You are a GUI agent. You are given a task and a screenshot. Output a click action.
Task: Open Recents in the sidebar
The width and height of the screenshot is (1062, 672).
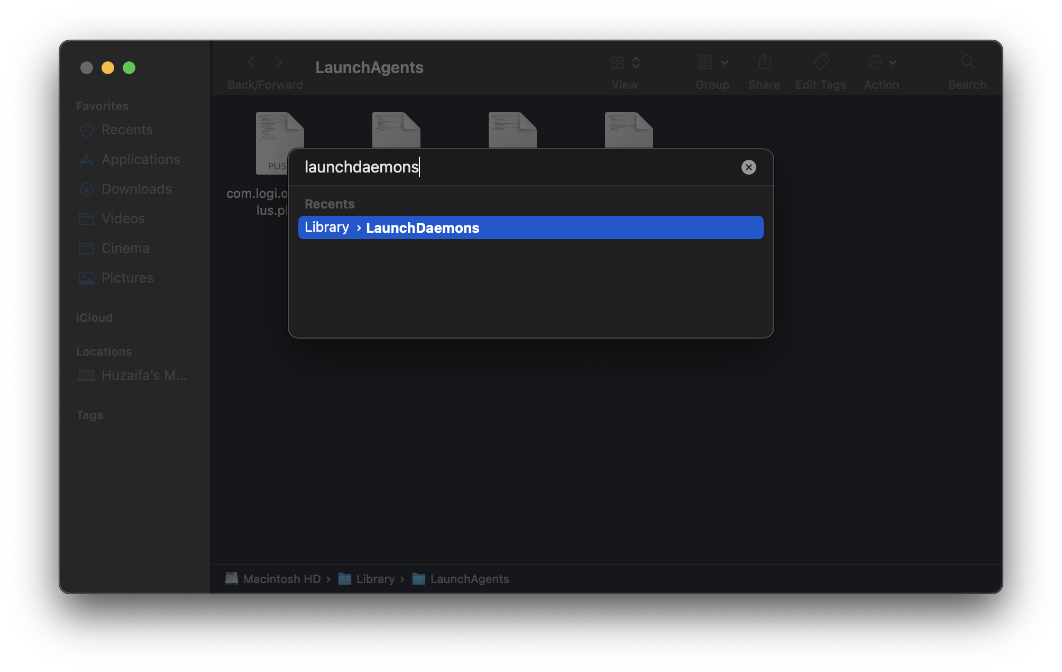(x=127, y=130)
